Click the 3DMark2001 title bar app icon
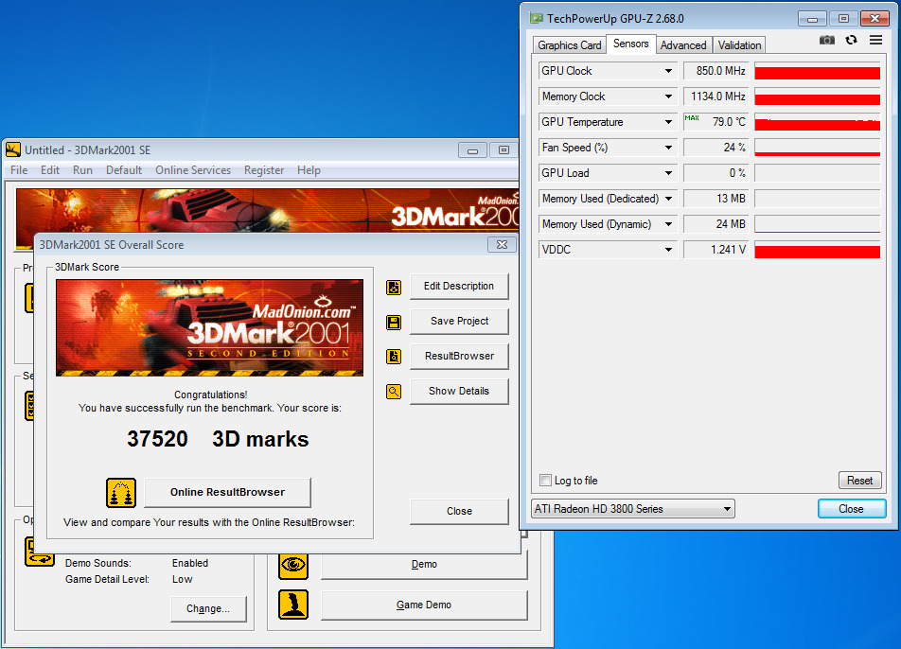This screenshot has height=649, width=901. click(13, 149)
